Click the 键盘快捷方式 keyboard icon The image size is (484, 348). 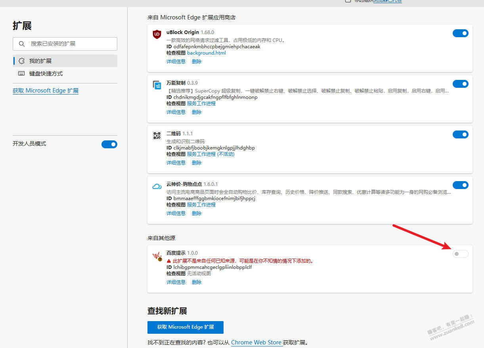pos(22,74)
